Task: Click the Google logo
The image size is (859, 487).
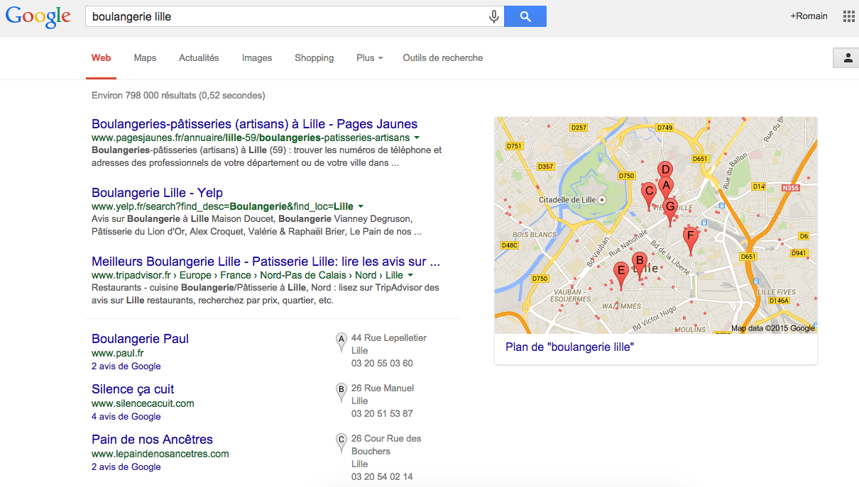Action: (x=38, y=17)
